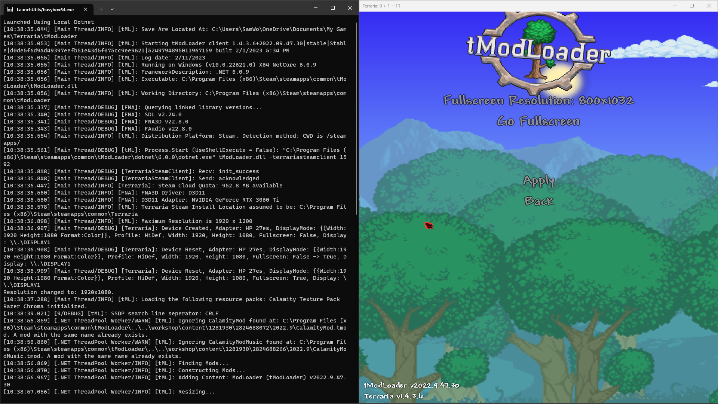Click the 'Resolution changed to: 1920x1080' log line

click(59, 292)
